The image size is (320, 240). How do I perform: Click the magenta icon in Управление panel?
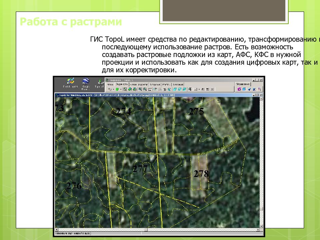pyautogui.click(x=239, y=89)
